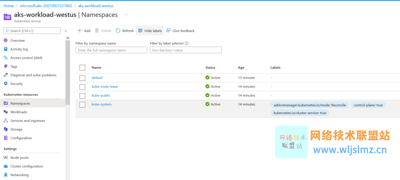This screenshot has width=400, height=180.
Task: Open the ellipsis more options menu
Action: coord(126,15)
